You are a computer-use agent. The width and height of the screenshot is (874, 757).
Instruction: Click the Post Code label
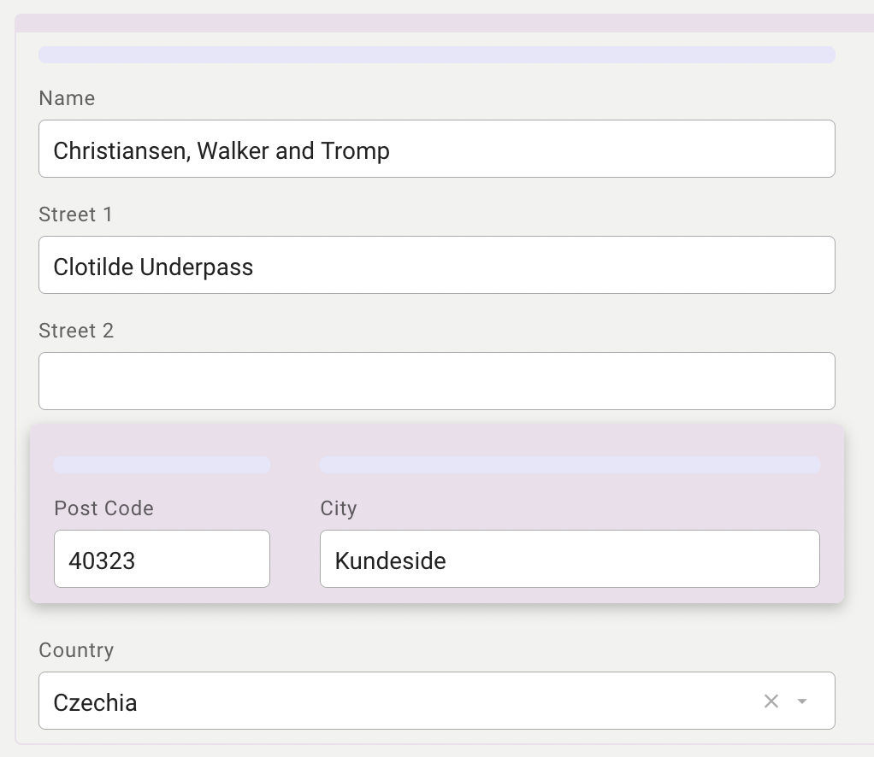[103, 508]
